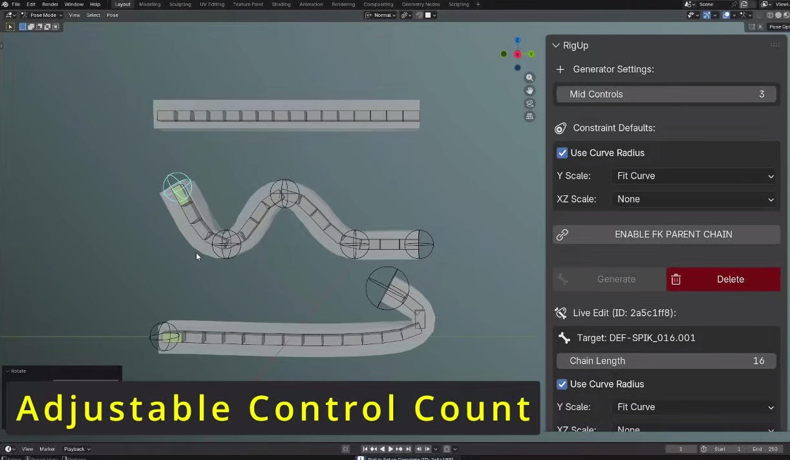The width and height of the screenshot is (790, 460).
Task: Click the Snapping magnet icon in the header
Action: 419,15
